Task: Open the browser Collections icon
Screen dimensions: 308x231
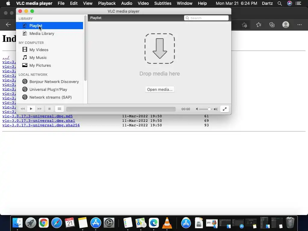Action: click(x=272, y=25)
